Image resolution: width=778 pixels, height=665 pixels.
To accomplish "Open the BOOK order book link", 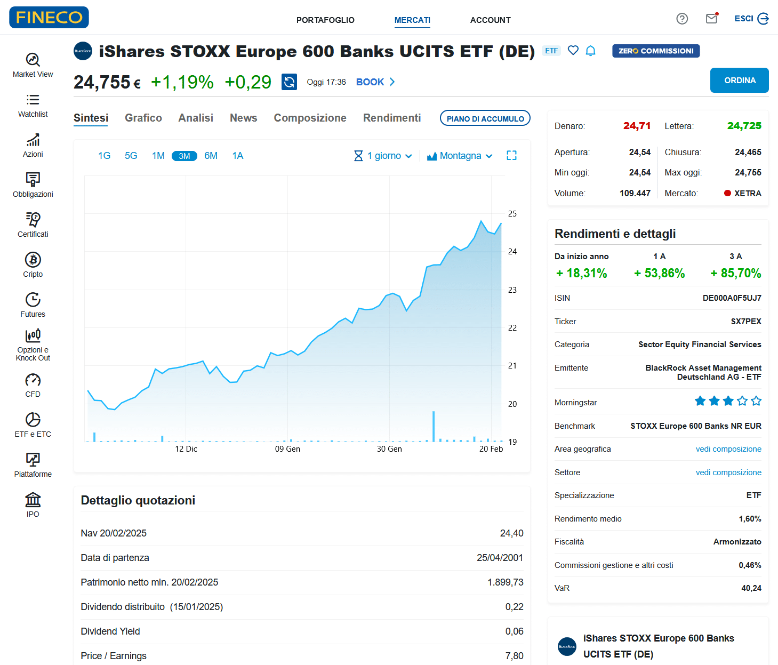I will [375, 82].
